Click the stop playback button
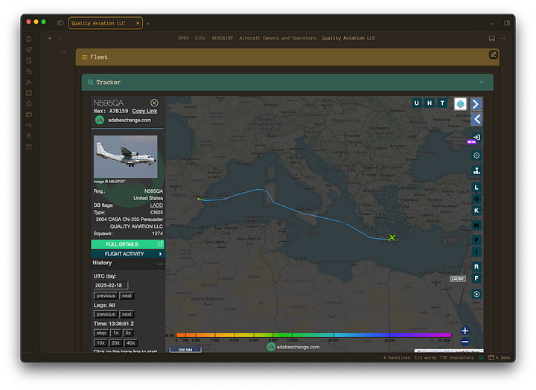536x390 pixels. tap(100, 333)
